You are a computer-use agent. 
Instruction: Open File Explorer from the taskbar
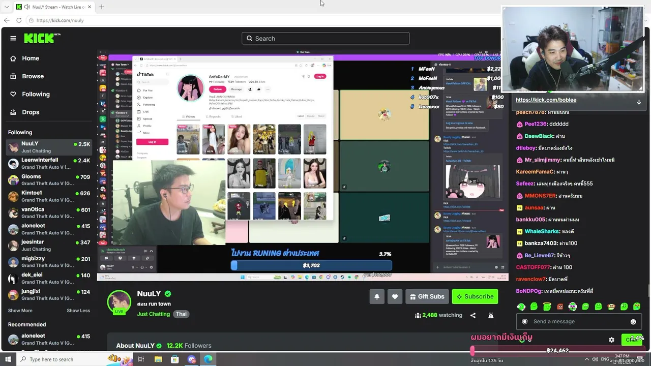[158, 359]
